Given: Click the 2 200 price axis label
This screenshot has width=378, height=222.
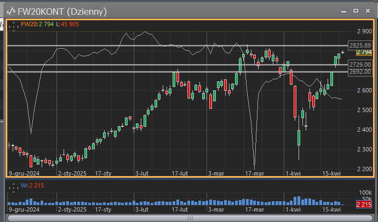Looking at the screenshot, I should pyautogui.click(x=364, y=169).
